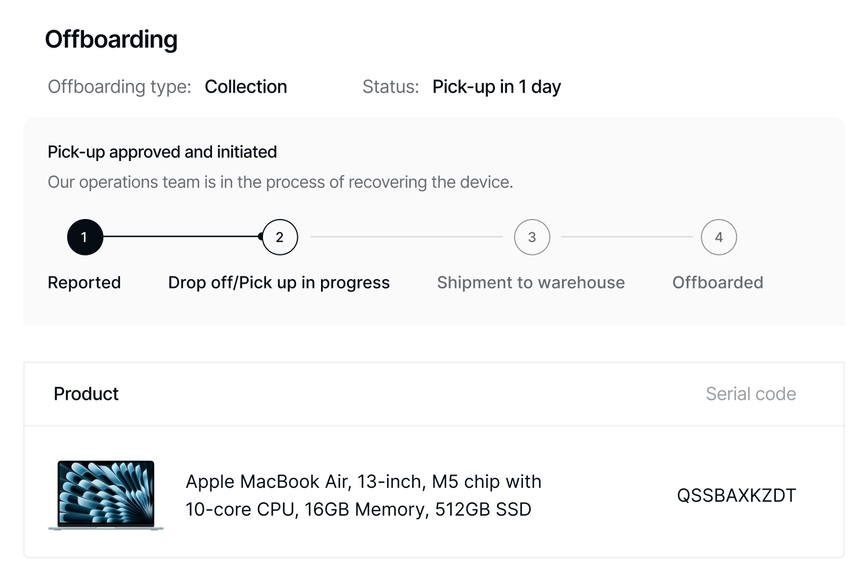Click the 'Shipment to warehouse' label
Viewport: 868px width, 584px height.
pos(531,283)
